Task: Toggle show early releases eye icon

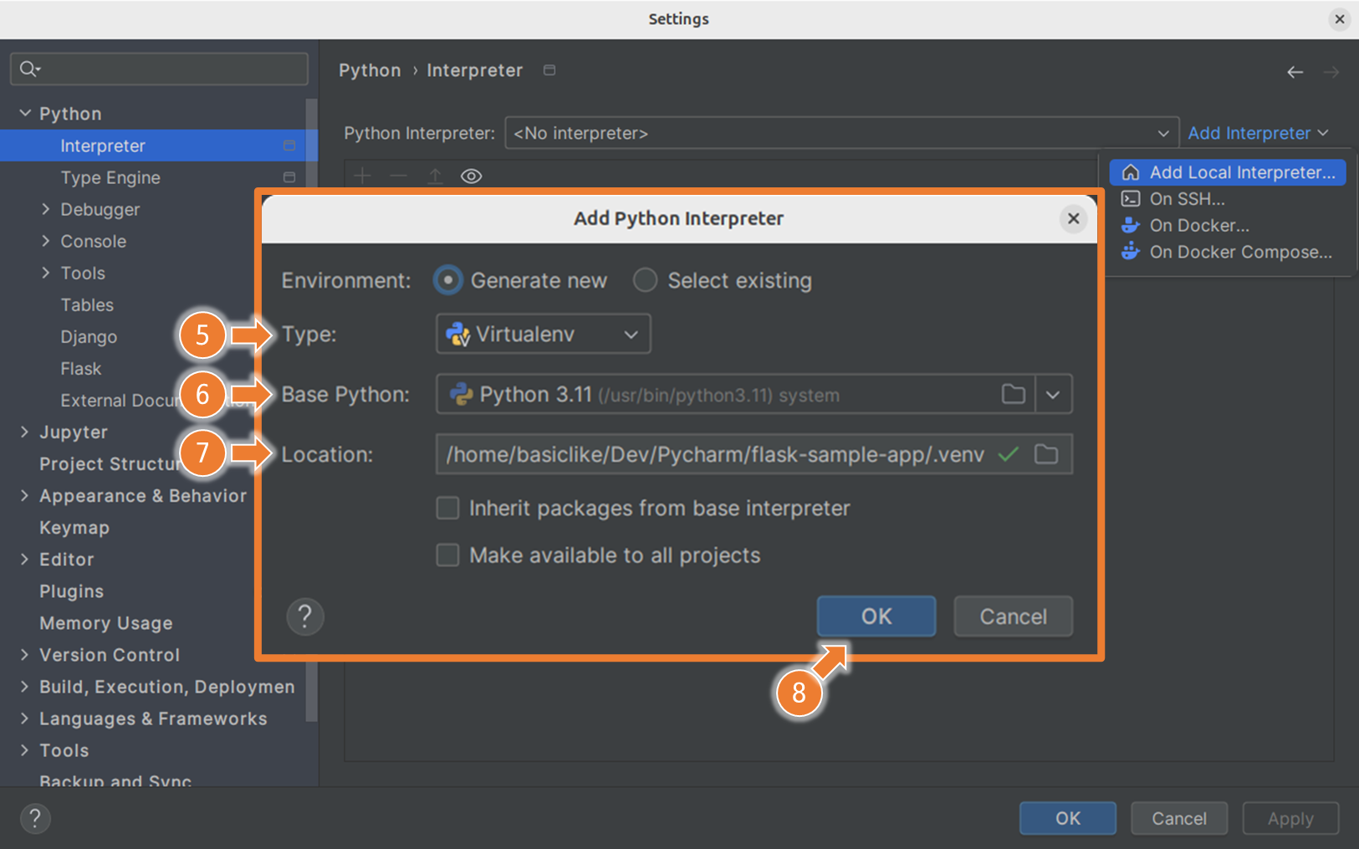Action: click(472, 176)
